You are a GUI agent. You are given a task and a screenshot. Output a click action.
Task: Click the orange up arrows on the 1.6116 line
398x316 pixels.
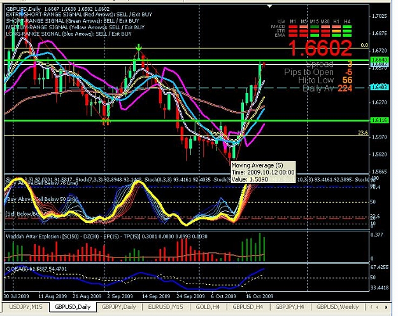click(106, 121)
